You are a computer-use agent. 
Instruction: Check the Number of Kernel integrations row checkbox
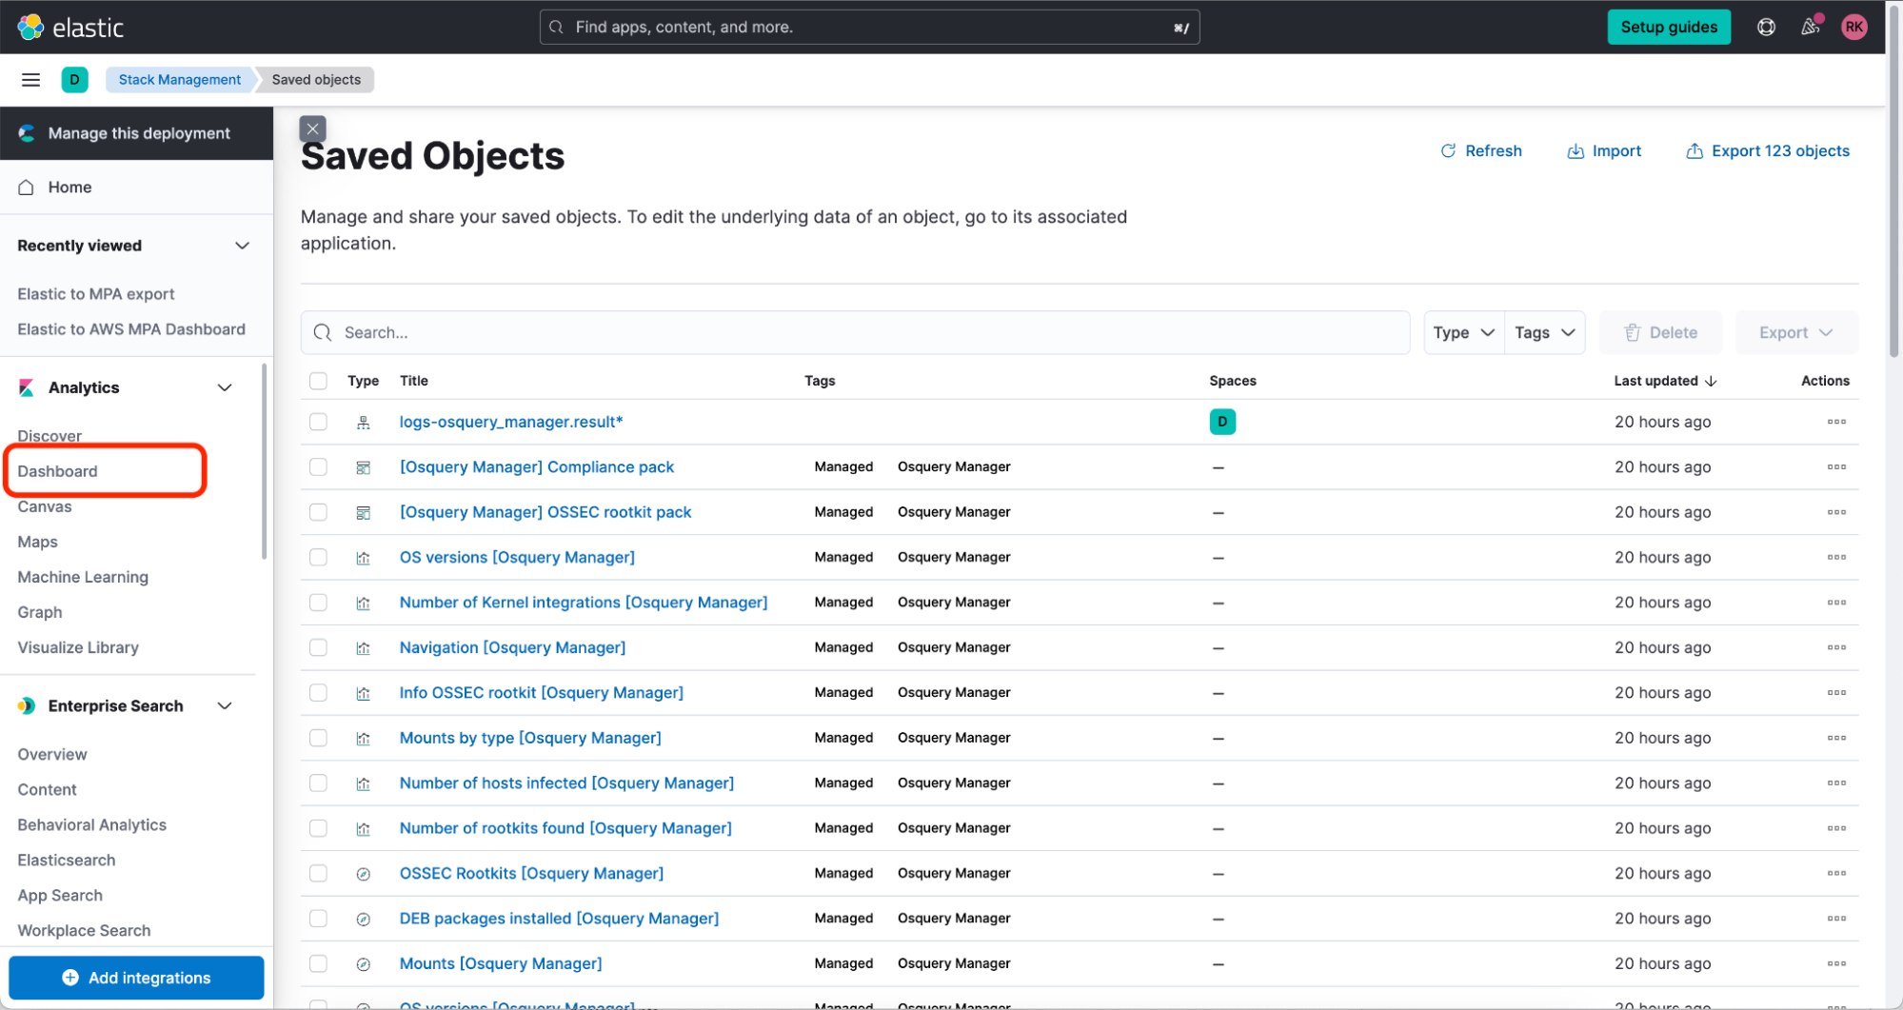318,603
